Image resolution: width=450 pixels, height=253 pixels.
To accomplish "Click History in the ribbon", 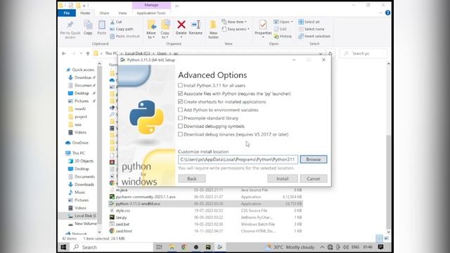I will (283, 36).
